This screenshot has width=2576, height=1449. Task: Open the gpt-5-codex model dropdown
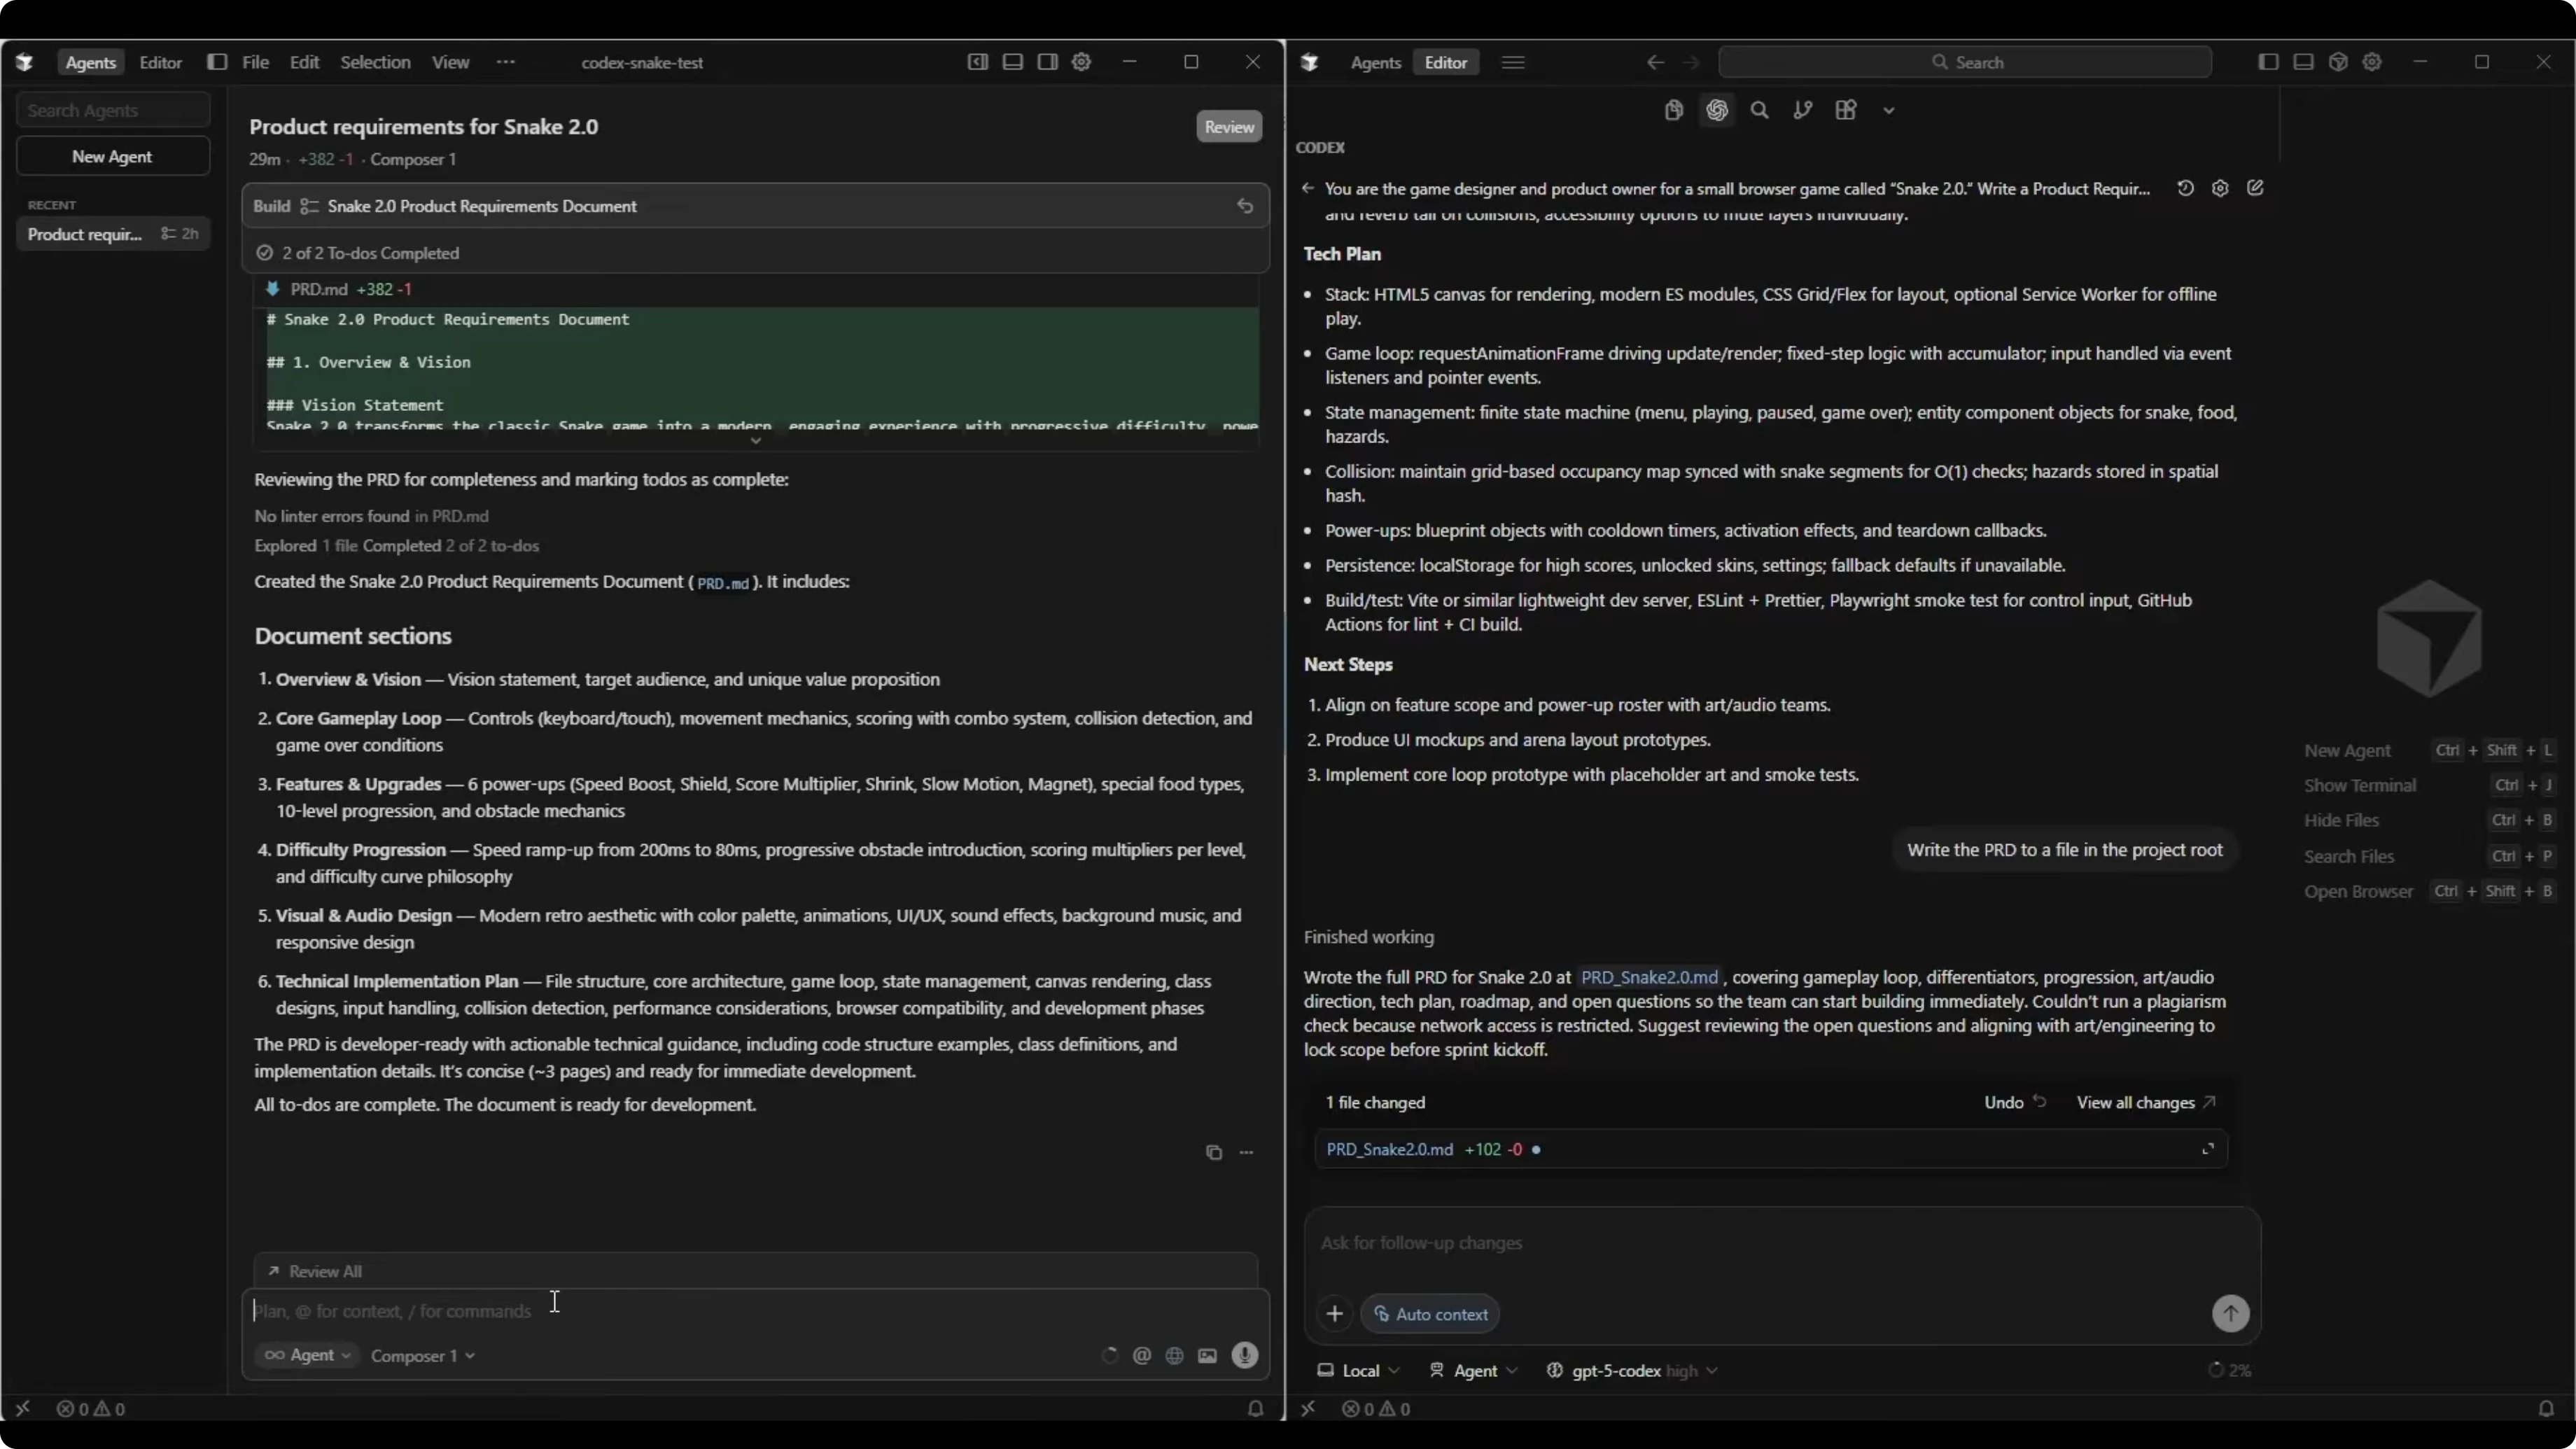click(1631, 1370)
